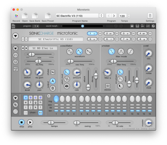
Task: Click the osc/noise mix slider handle
Action: pos(32,55)
